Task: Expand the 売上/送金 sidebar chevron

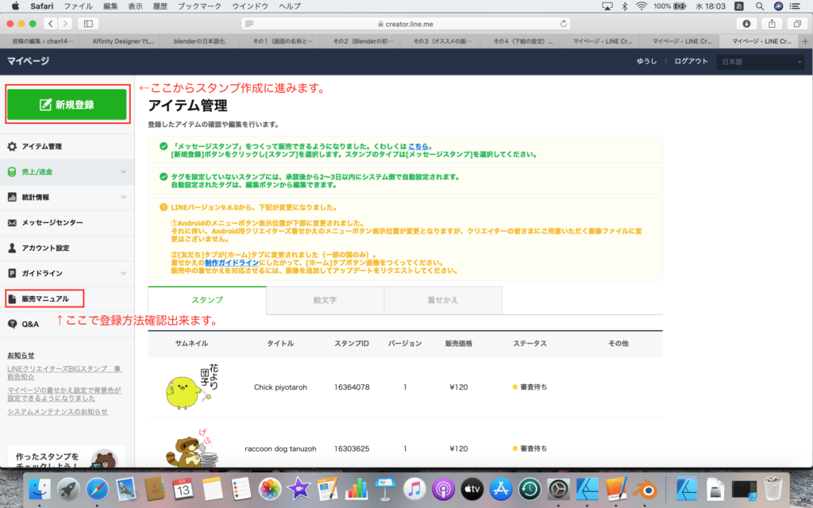Action: tap(123, 171)
